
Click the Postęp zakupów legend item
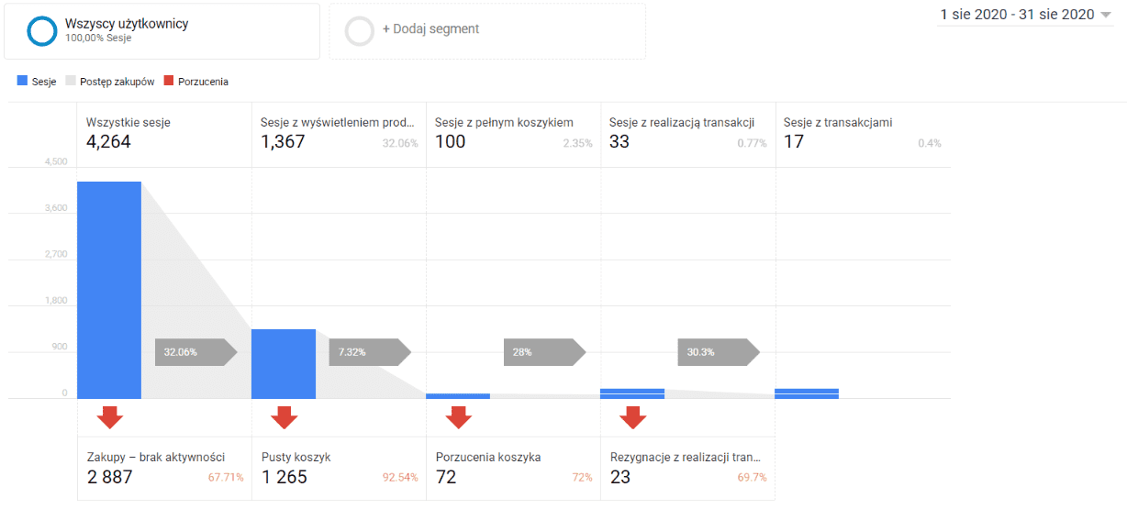[116, 82]
